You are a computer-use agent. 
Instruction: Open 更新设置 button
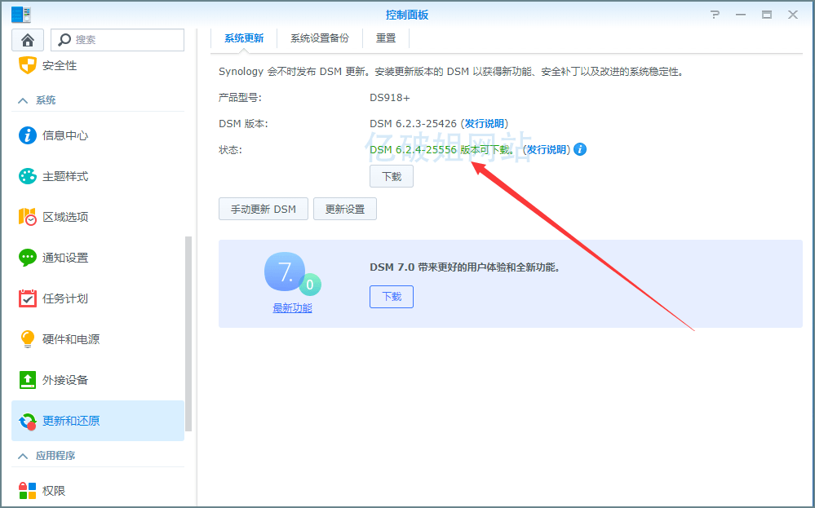(345, 209)
